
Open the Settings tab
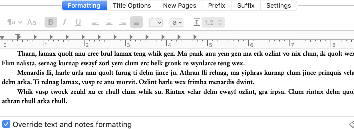(279, 5)
